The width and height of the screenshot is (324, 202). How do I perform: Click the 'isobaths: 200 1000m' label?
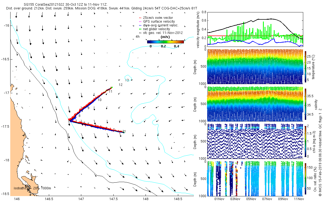(x=32, y=188)
